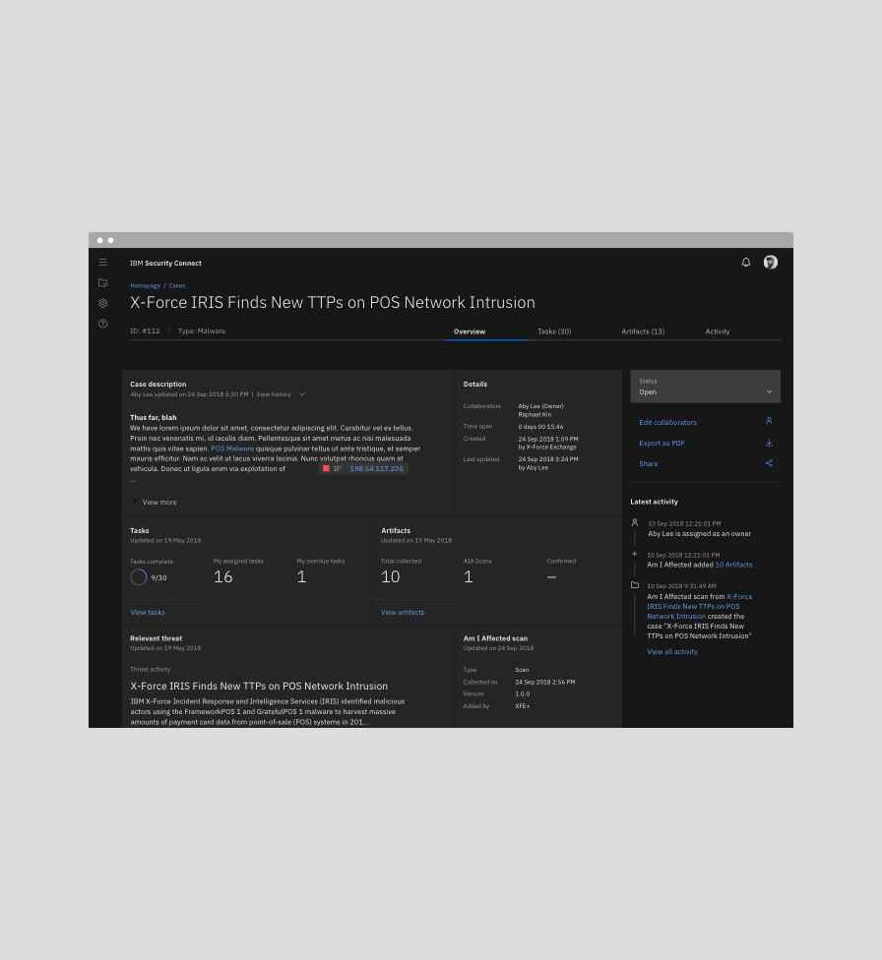Viewport: 882px width, 960px height.
Task: Open IP address 198.54.117.200 link
Action: [376, 468]
